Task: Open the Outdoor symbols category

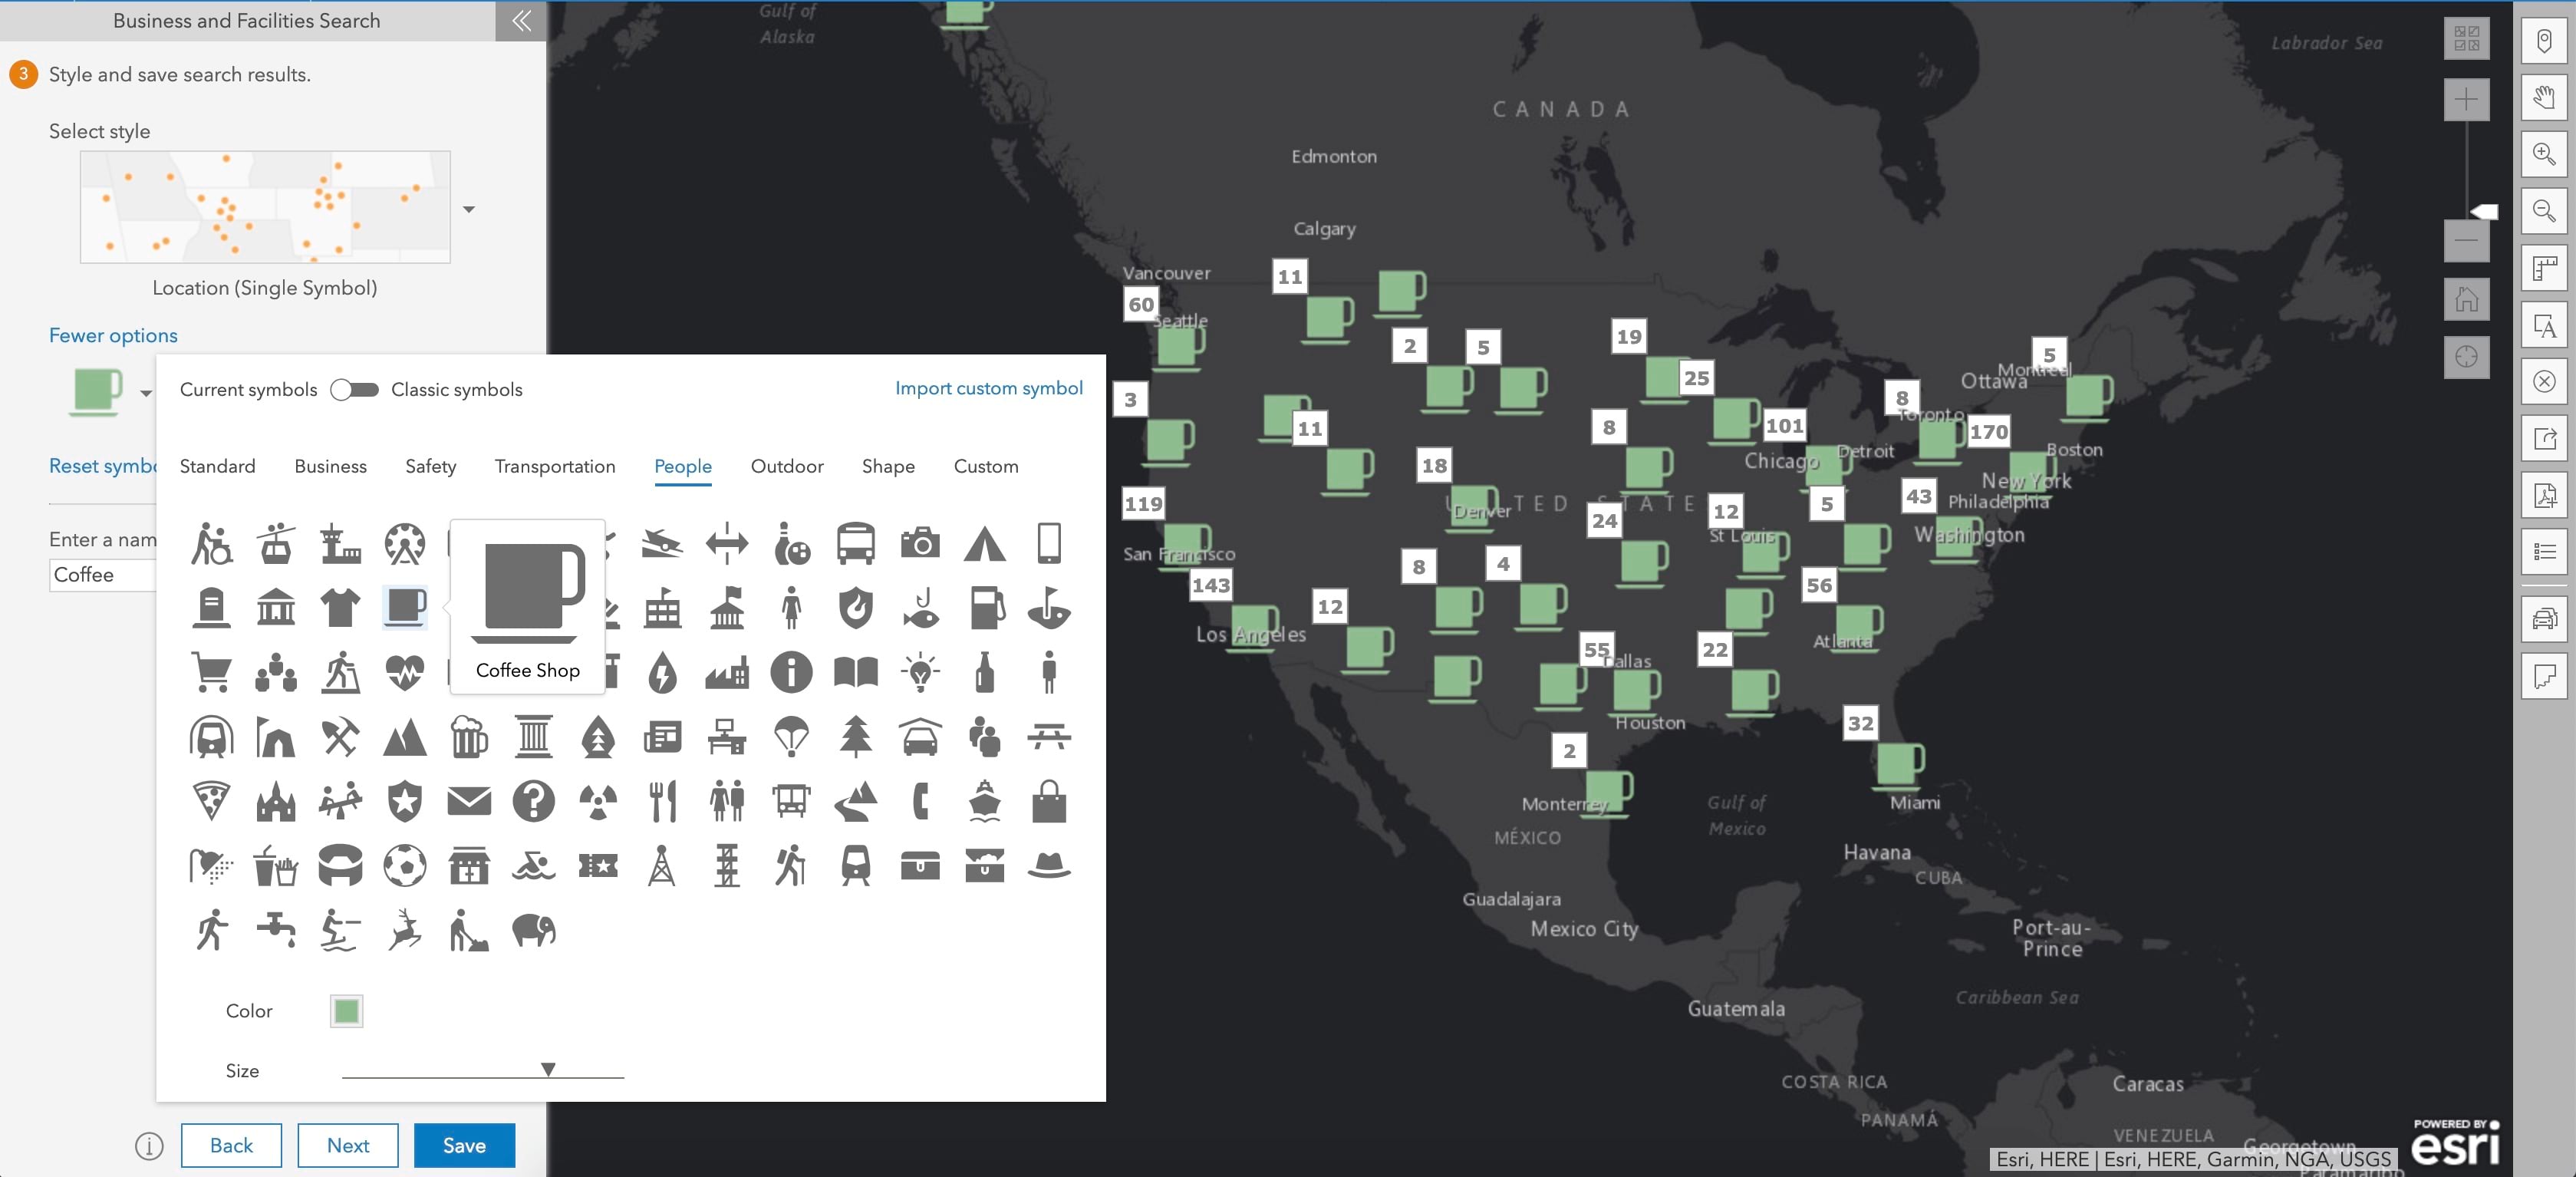Action: 787,466
